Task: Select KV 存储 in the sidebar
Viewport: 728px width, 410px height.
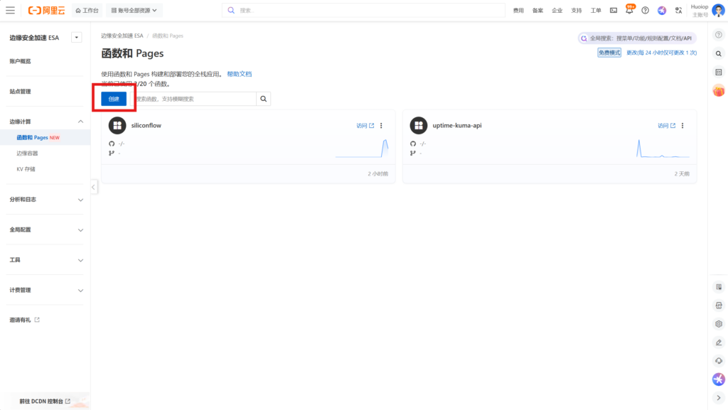Action: (x=26, y=169)
